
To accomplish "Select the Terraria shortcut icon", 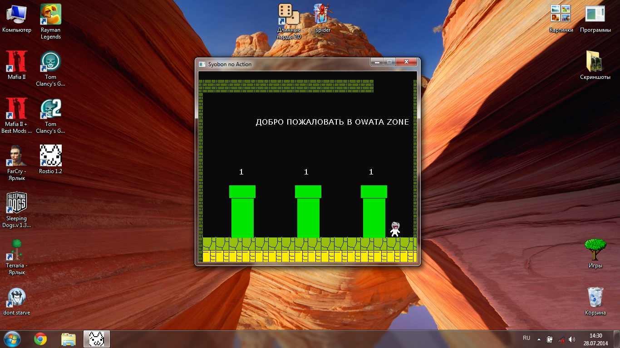I will pyautogui.click(x=17, y=250).
